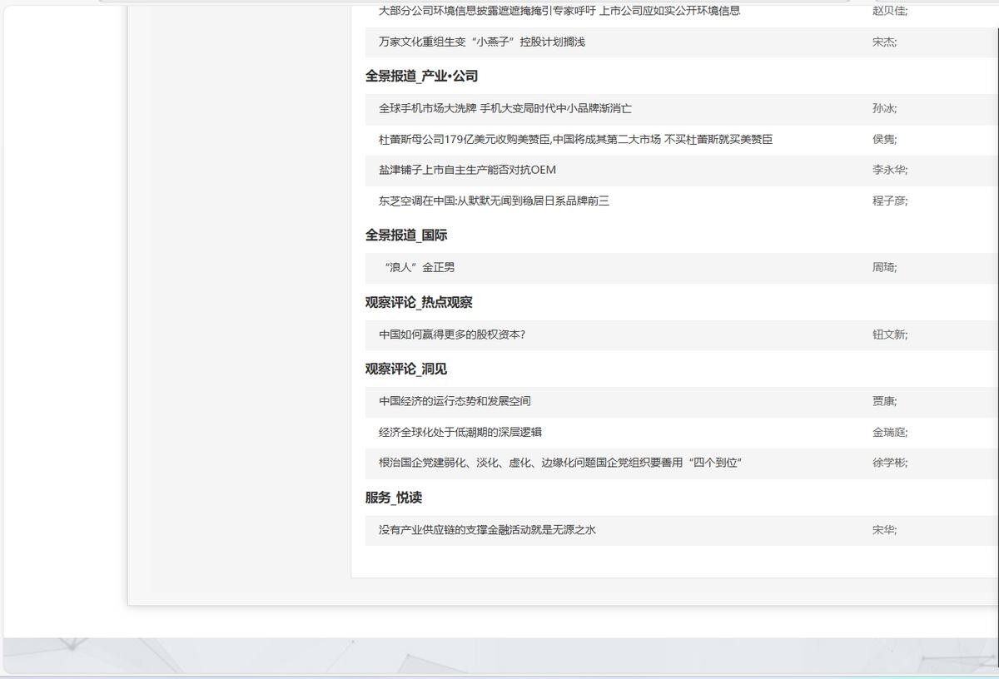999x679 pixels.
Task: Click author name 徐学彬
Action: point(888,463)
